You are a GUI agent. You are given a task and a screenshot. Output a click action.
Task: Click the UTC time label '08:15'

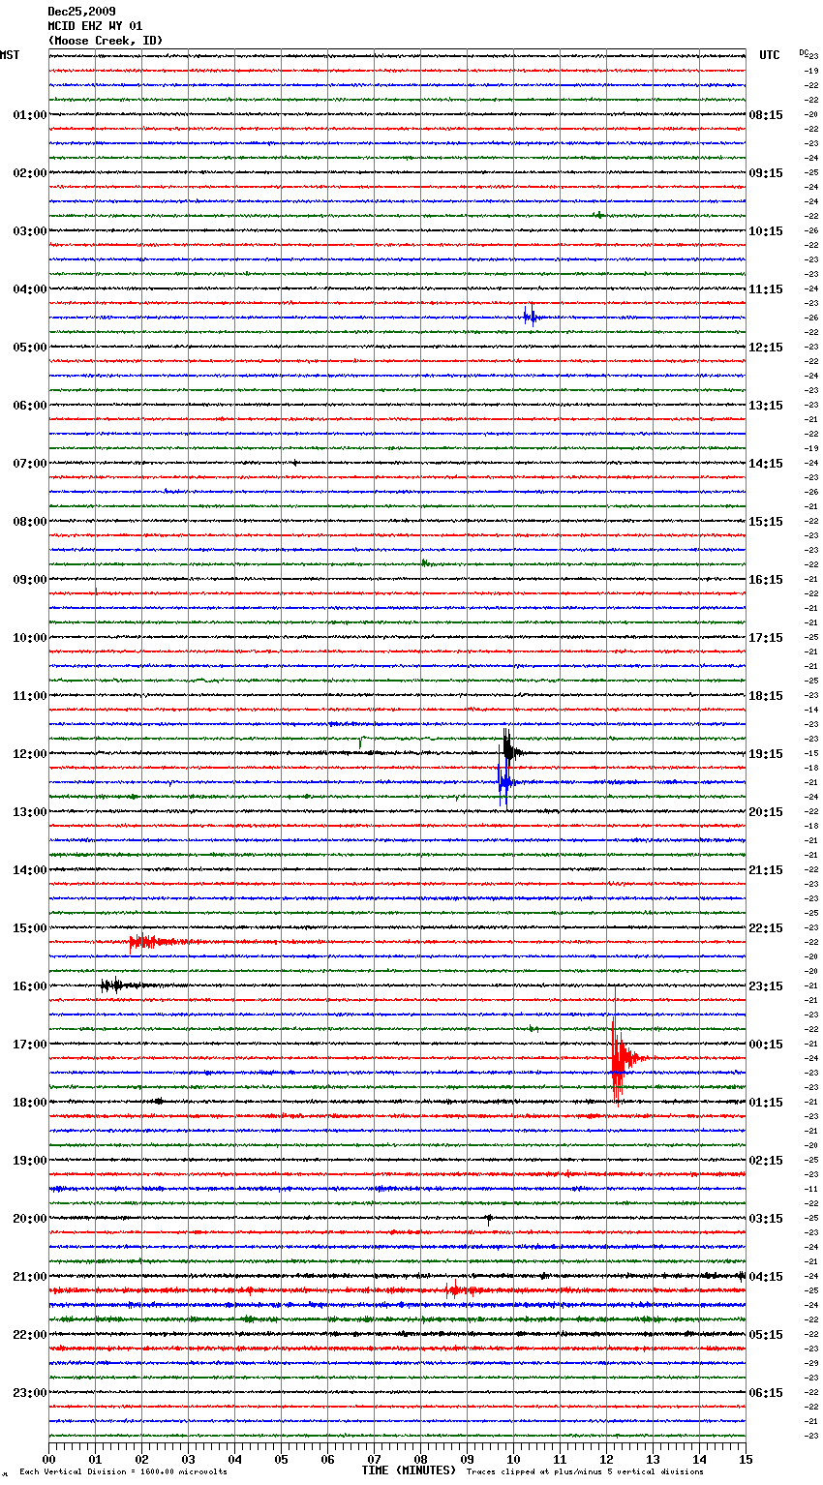tap(766, 115)
